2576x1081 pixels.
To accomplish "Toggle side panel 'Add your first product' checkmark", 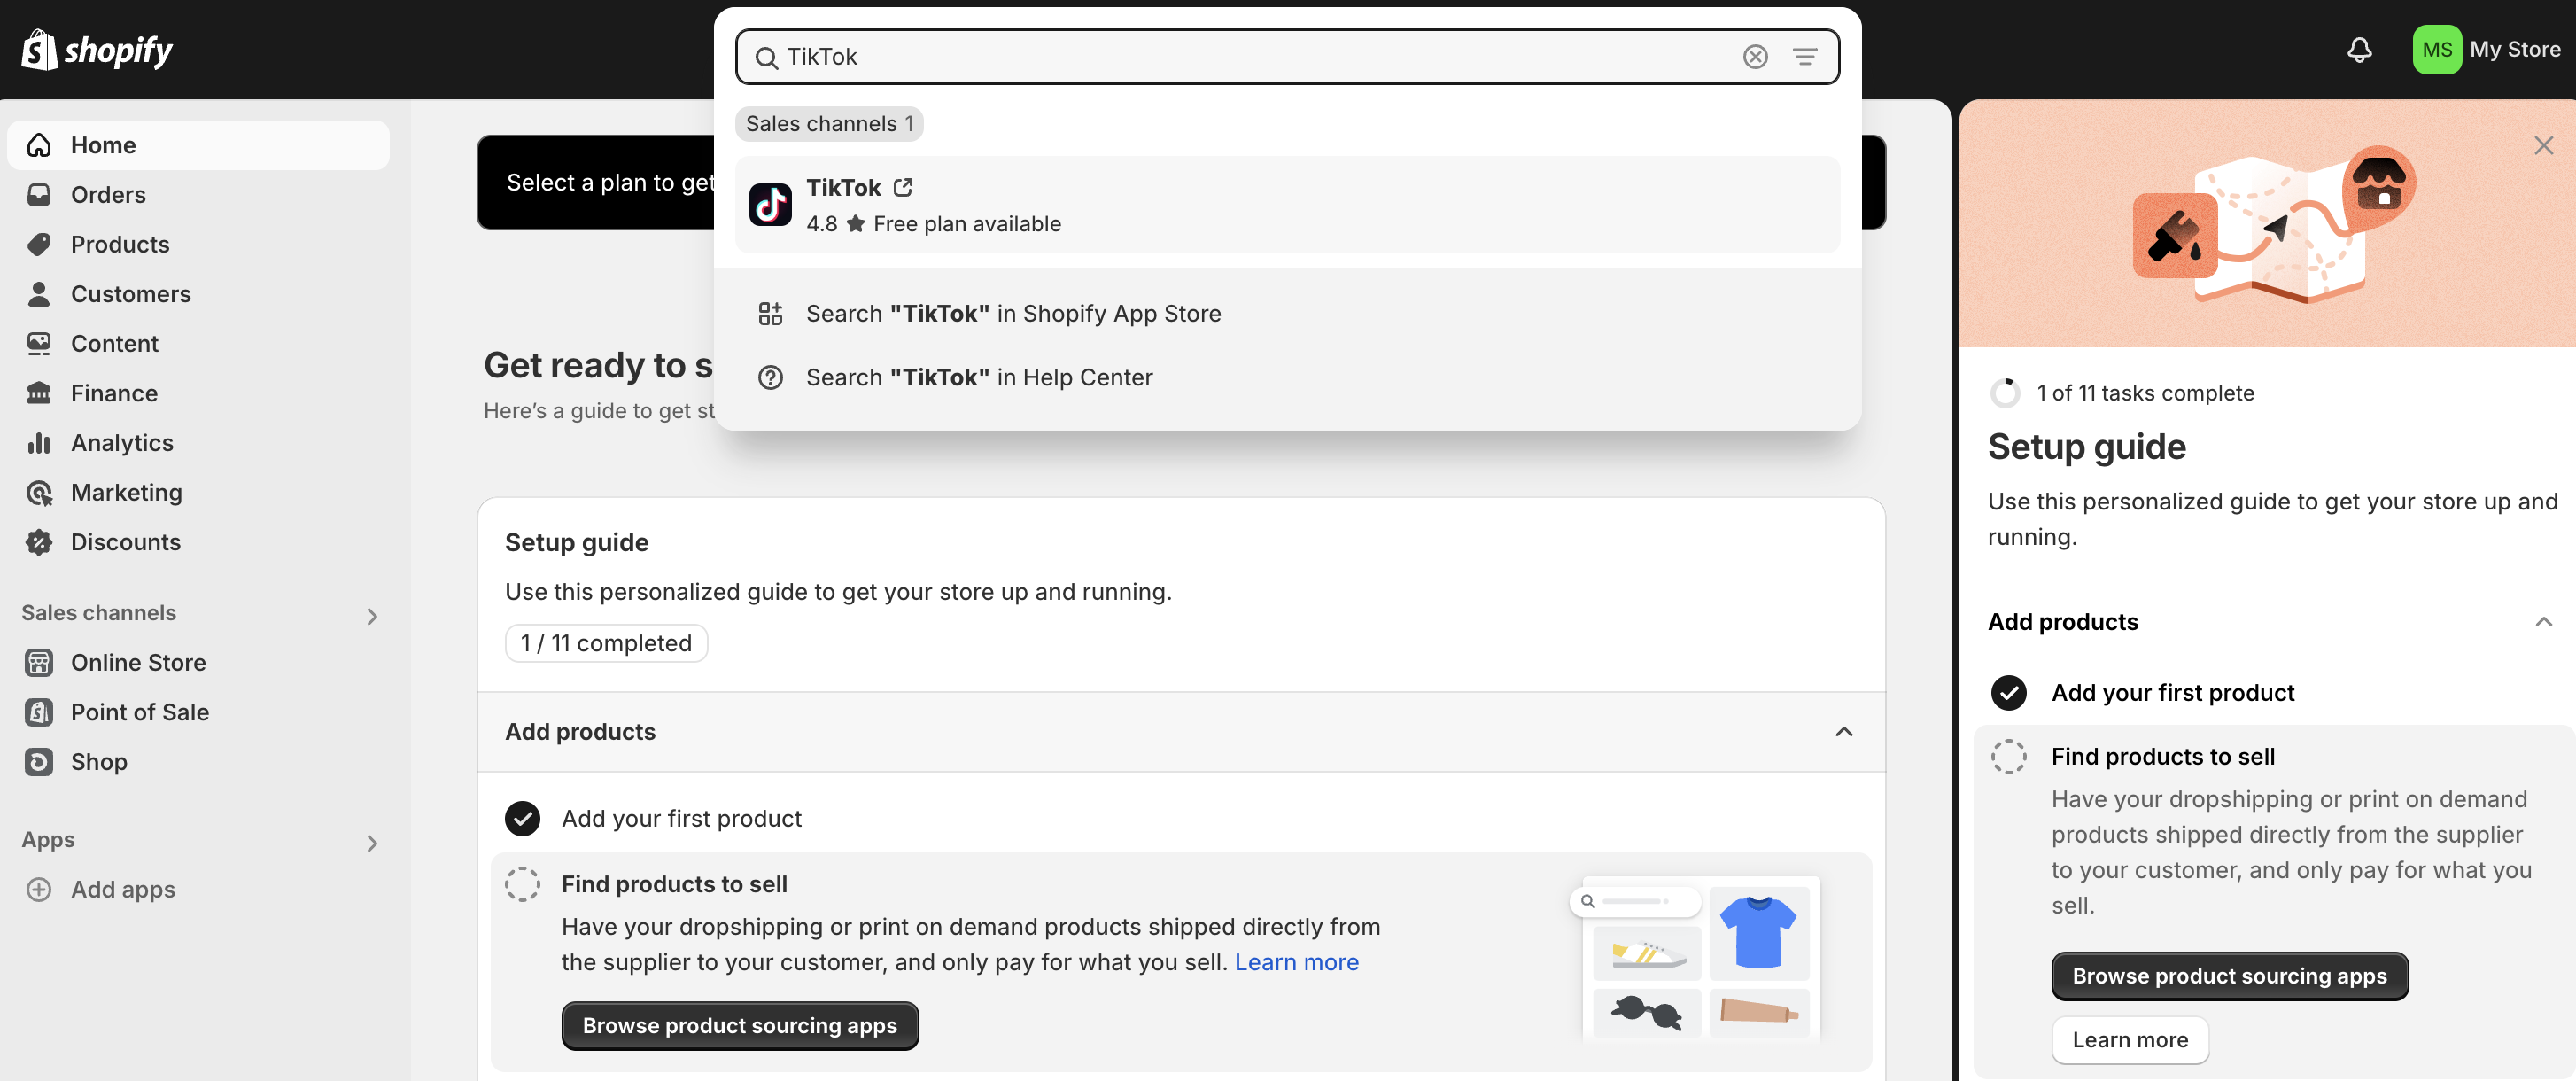I will click(x=2008, y=692).
